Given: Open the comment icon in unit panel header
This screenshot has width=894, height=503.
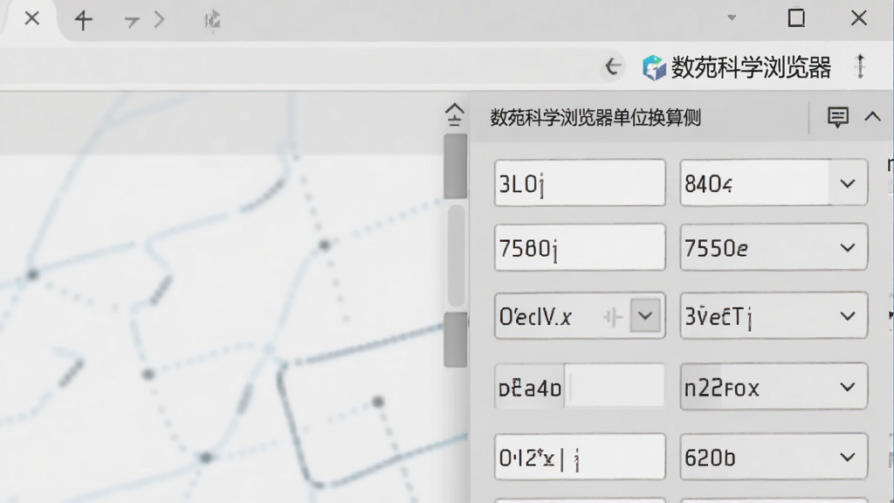Looking at the screenshot, I should tap(837, 118).
